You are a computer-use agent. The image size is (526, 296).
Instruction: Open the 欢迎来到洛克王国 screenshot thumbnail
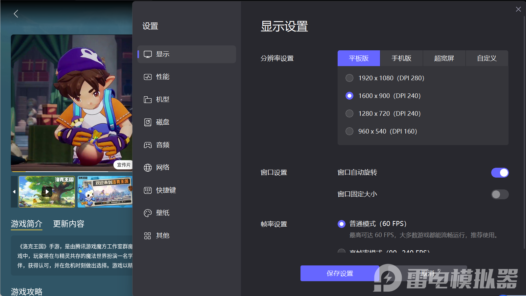pos(105,192)
